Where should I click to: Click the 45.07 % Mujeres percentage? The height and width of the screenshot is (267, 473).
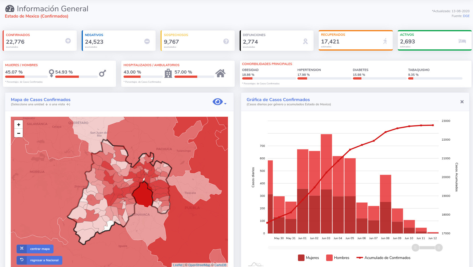[14, 72]
